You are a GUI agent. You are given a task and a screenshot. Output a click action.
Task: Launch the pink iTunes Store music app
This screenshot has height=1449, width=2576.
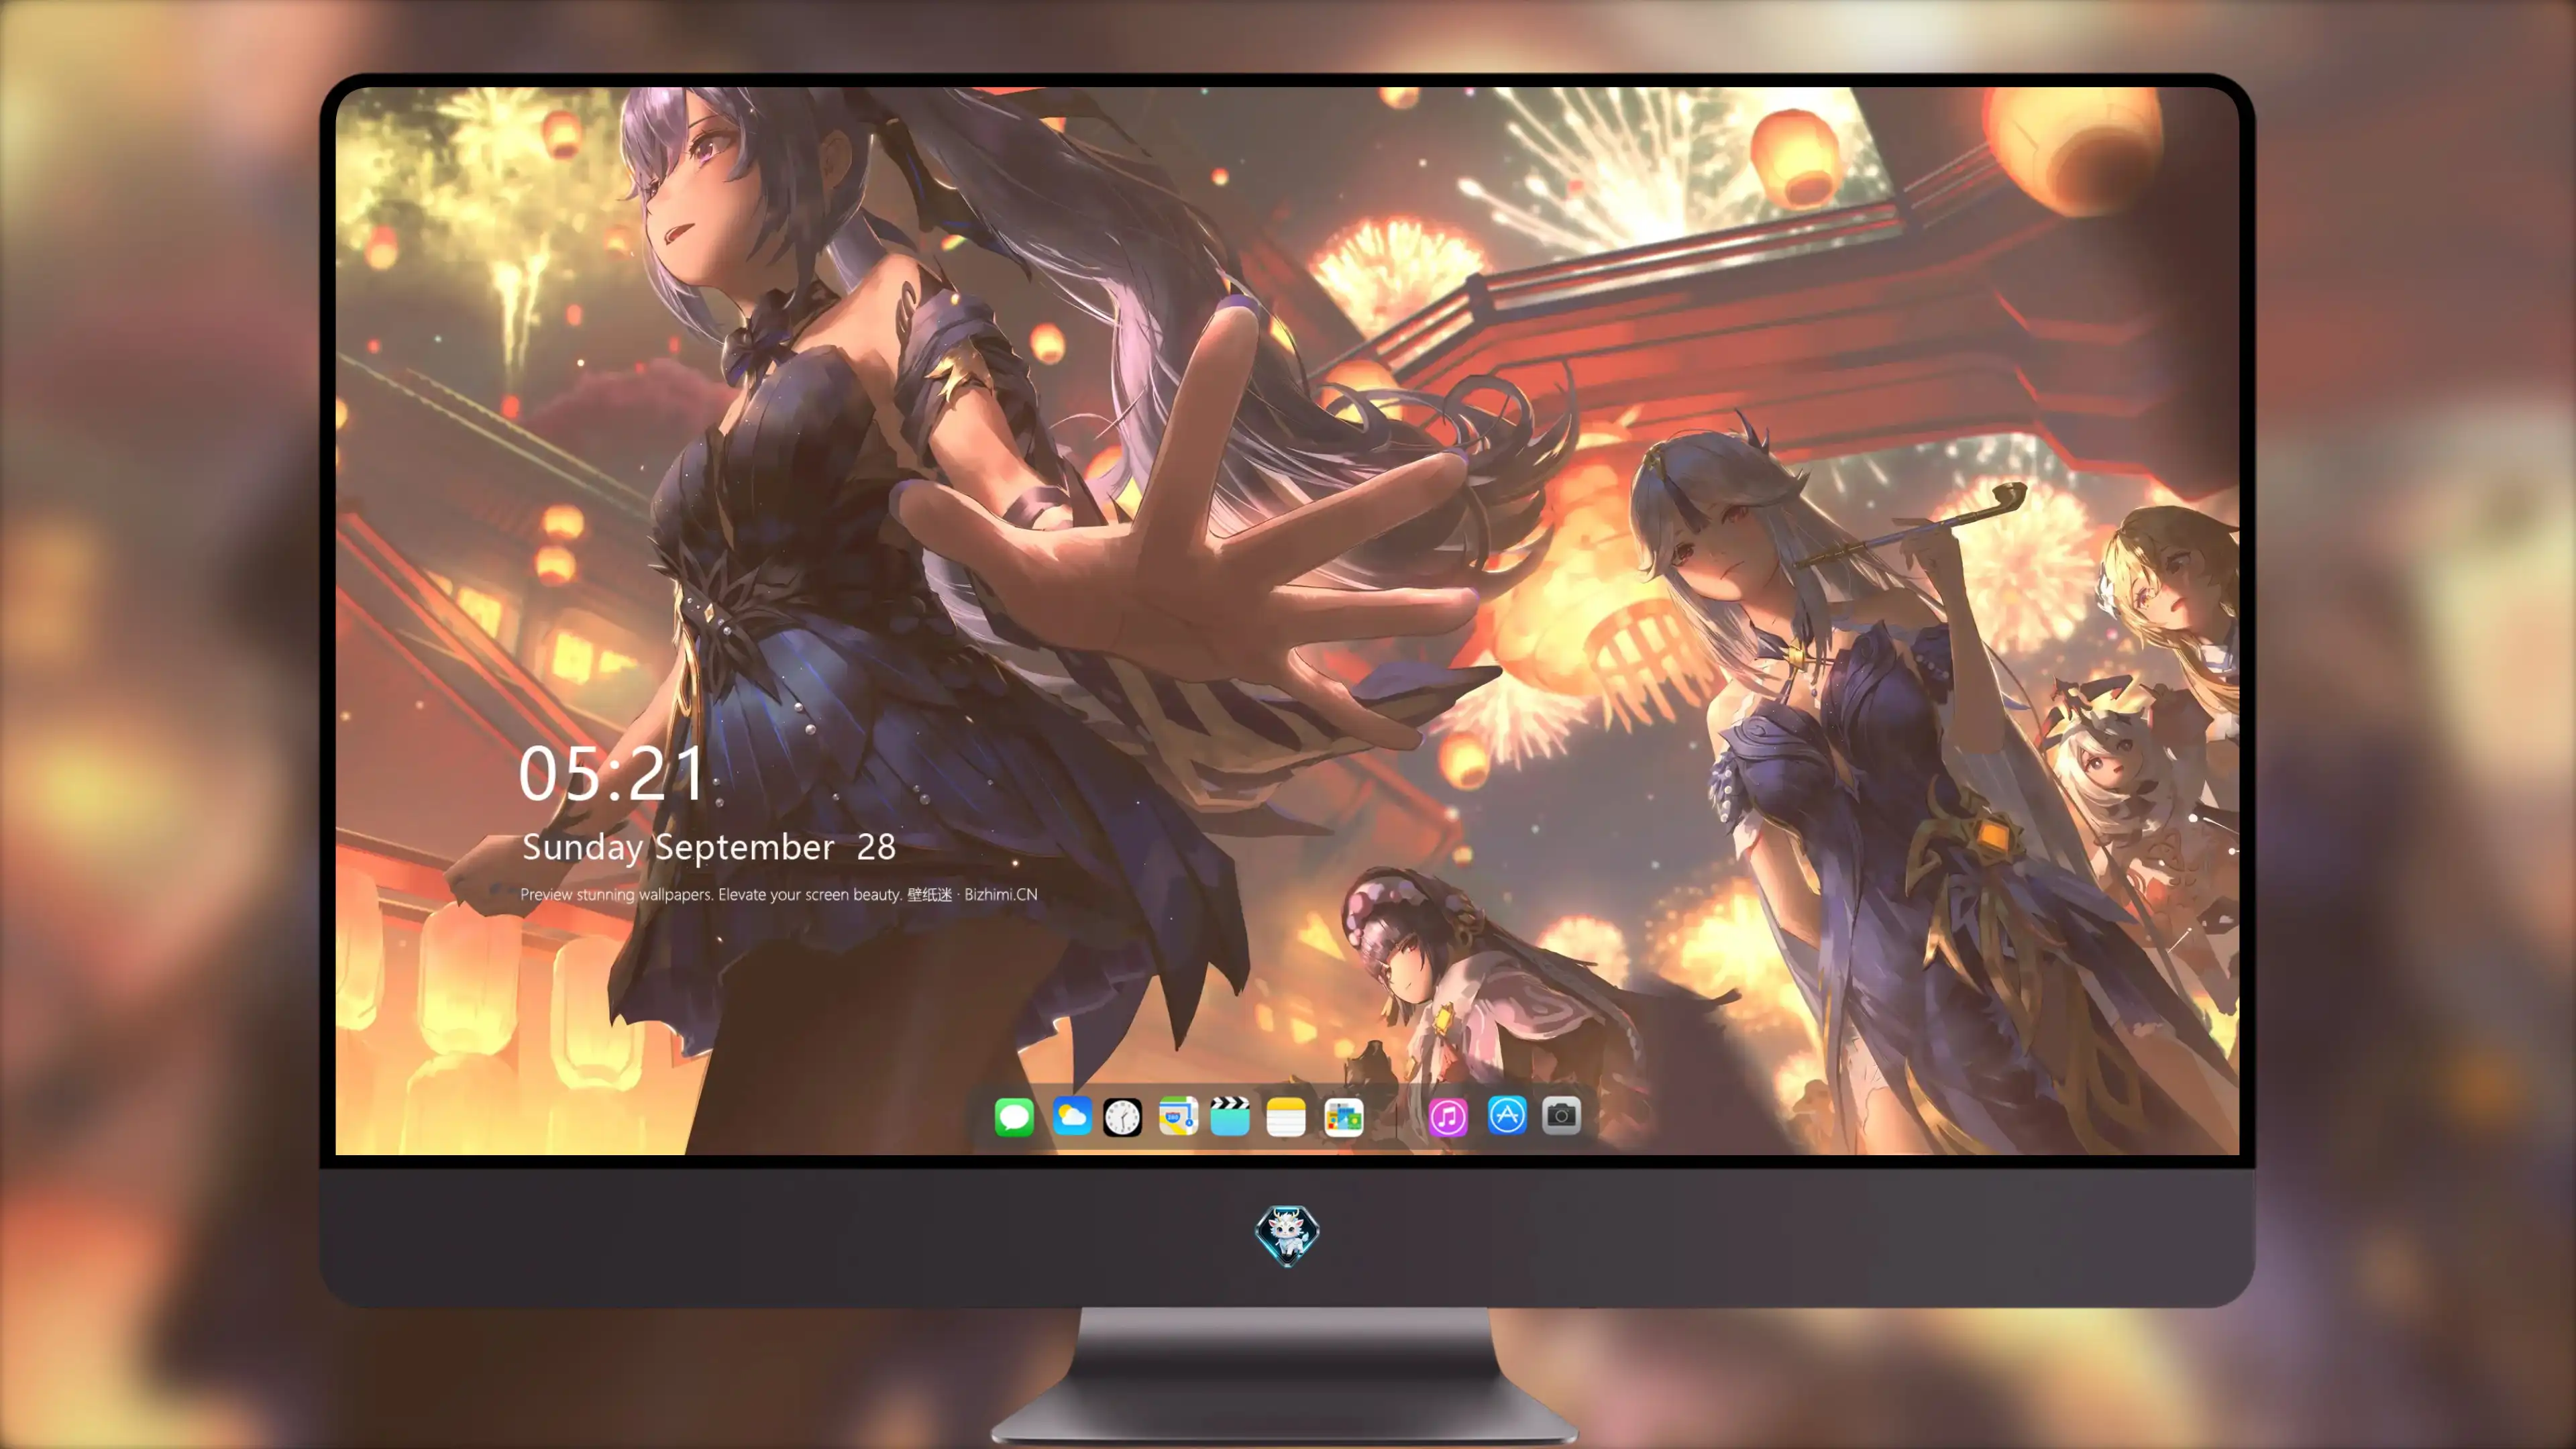1448,1117
